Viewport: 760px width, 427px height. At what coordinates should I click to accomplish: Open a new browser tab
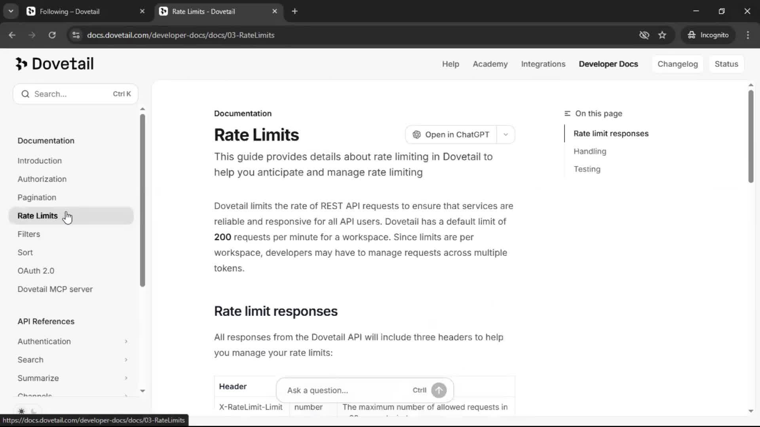tap(294, 11)
